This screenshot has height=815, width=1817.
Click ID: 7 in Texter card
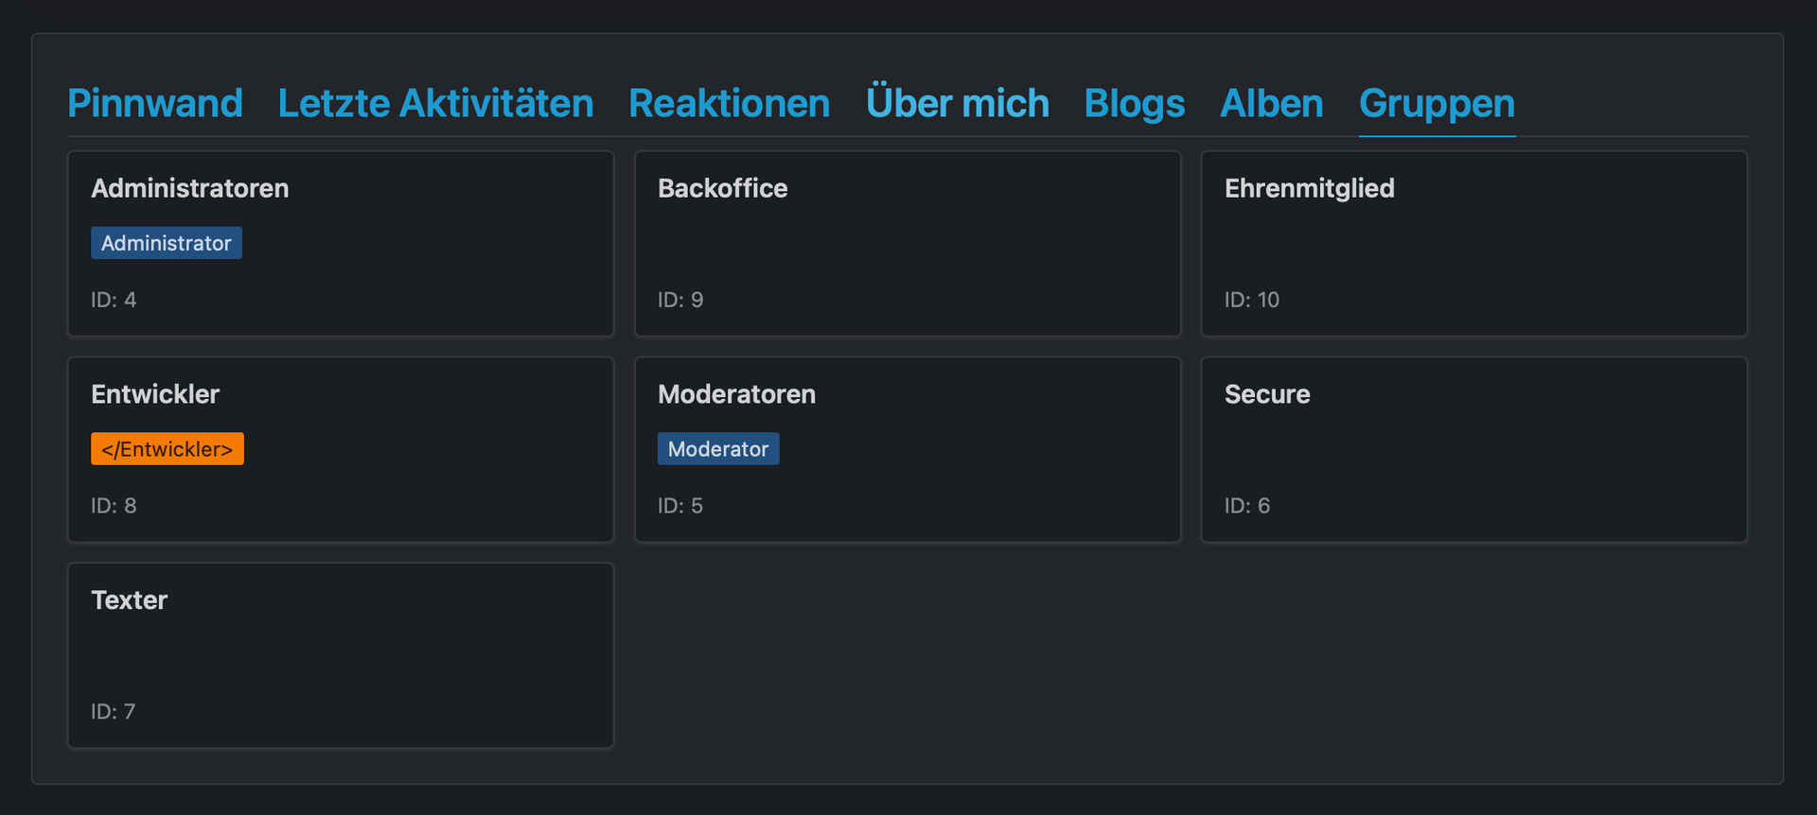pos(114,712)
